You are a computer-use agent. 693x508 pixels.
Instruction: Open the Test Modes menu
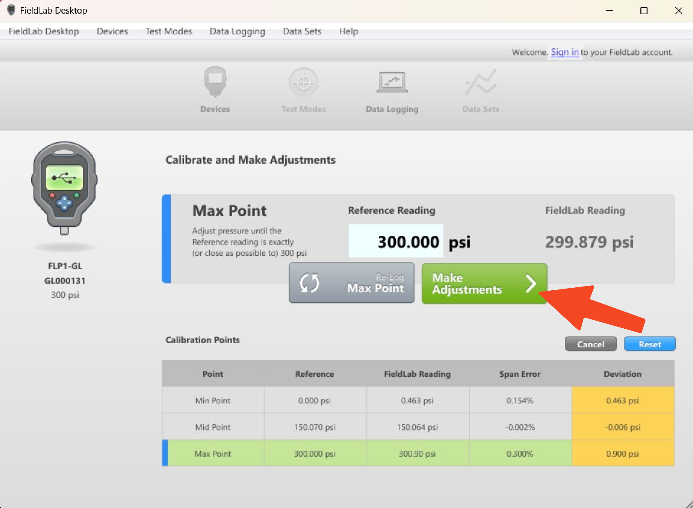169,31
